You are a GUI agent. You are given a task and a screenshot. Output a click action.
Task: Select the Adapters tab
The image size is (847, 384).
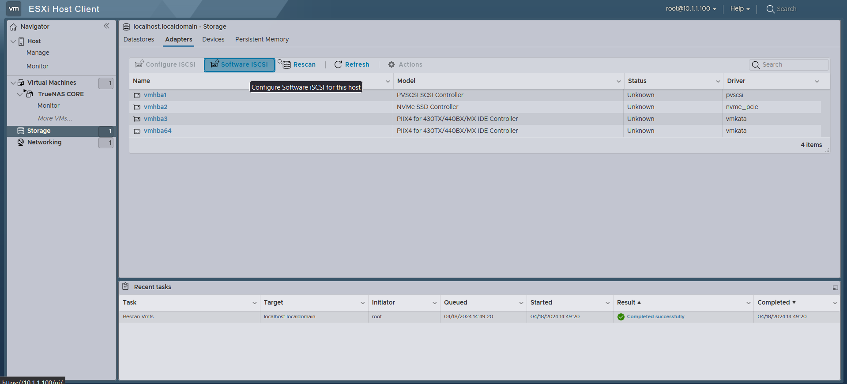[x=179, y=39]
